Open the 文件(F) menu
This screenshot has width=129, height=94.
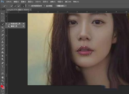tap(9, 2)
